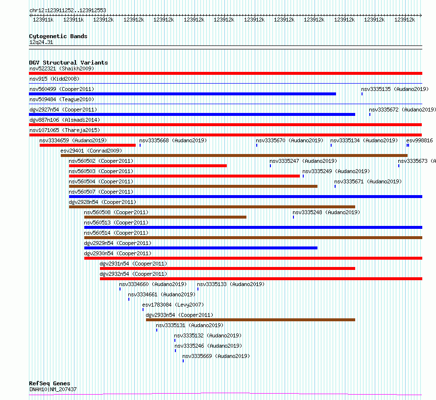Image resolution: width=436 pixels, height=400 pixels.
Task: Click the dgv2927n54 (Cooper2011) label
Action: tap(63, 110)
